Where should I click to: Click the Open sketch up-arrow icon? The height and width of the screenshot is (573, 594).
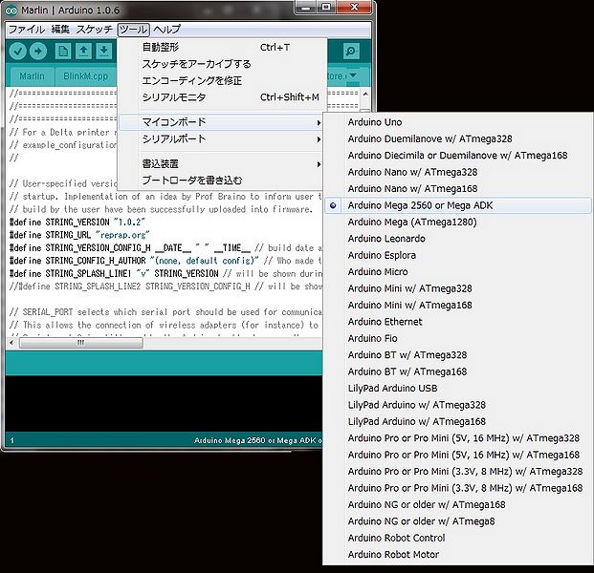pos(83,51)
